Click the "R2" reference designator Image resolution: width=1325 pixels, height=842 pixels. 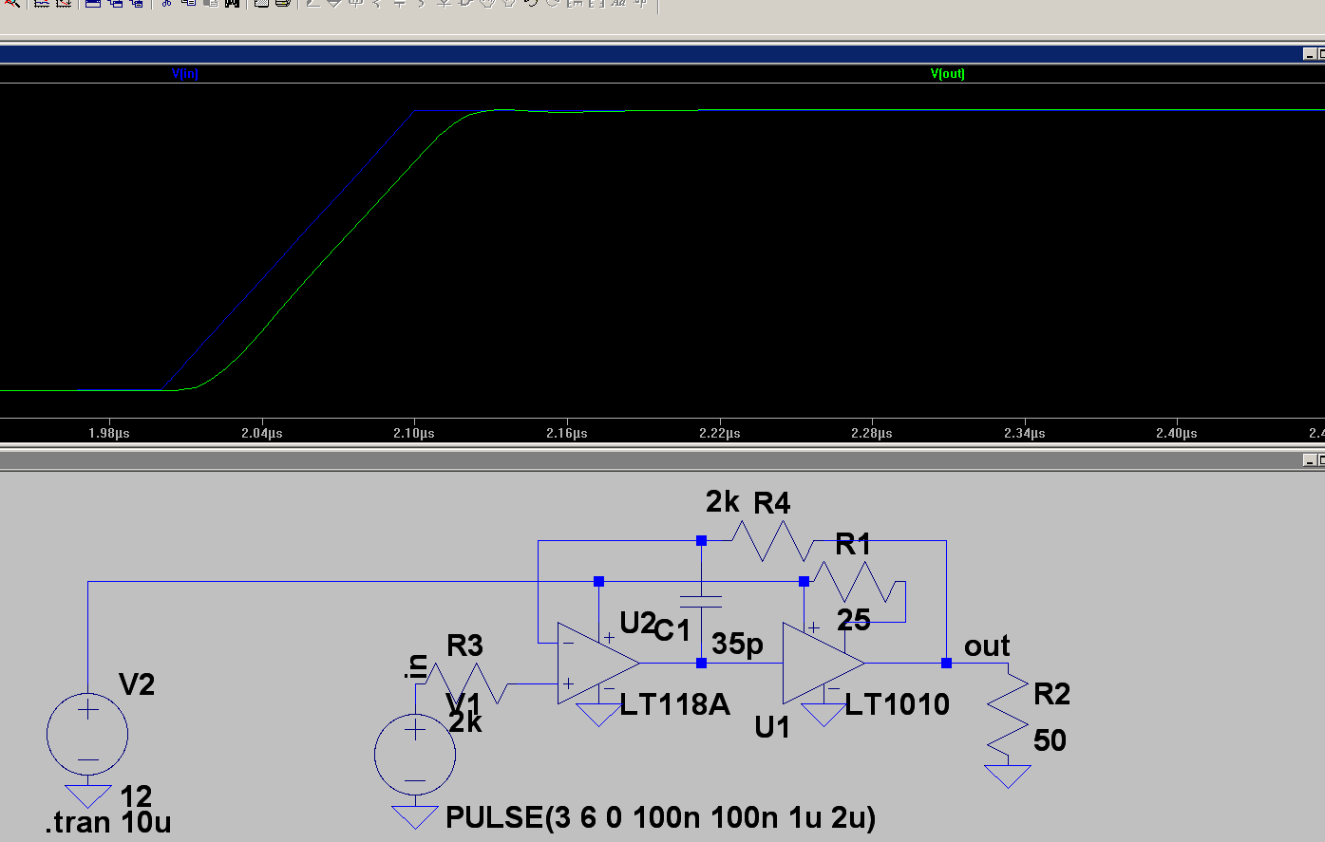pyautogui.click(x=1052, y=694)
